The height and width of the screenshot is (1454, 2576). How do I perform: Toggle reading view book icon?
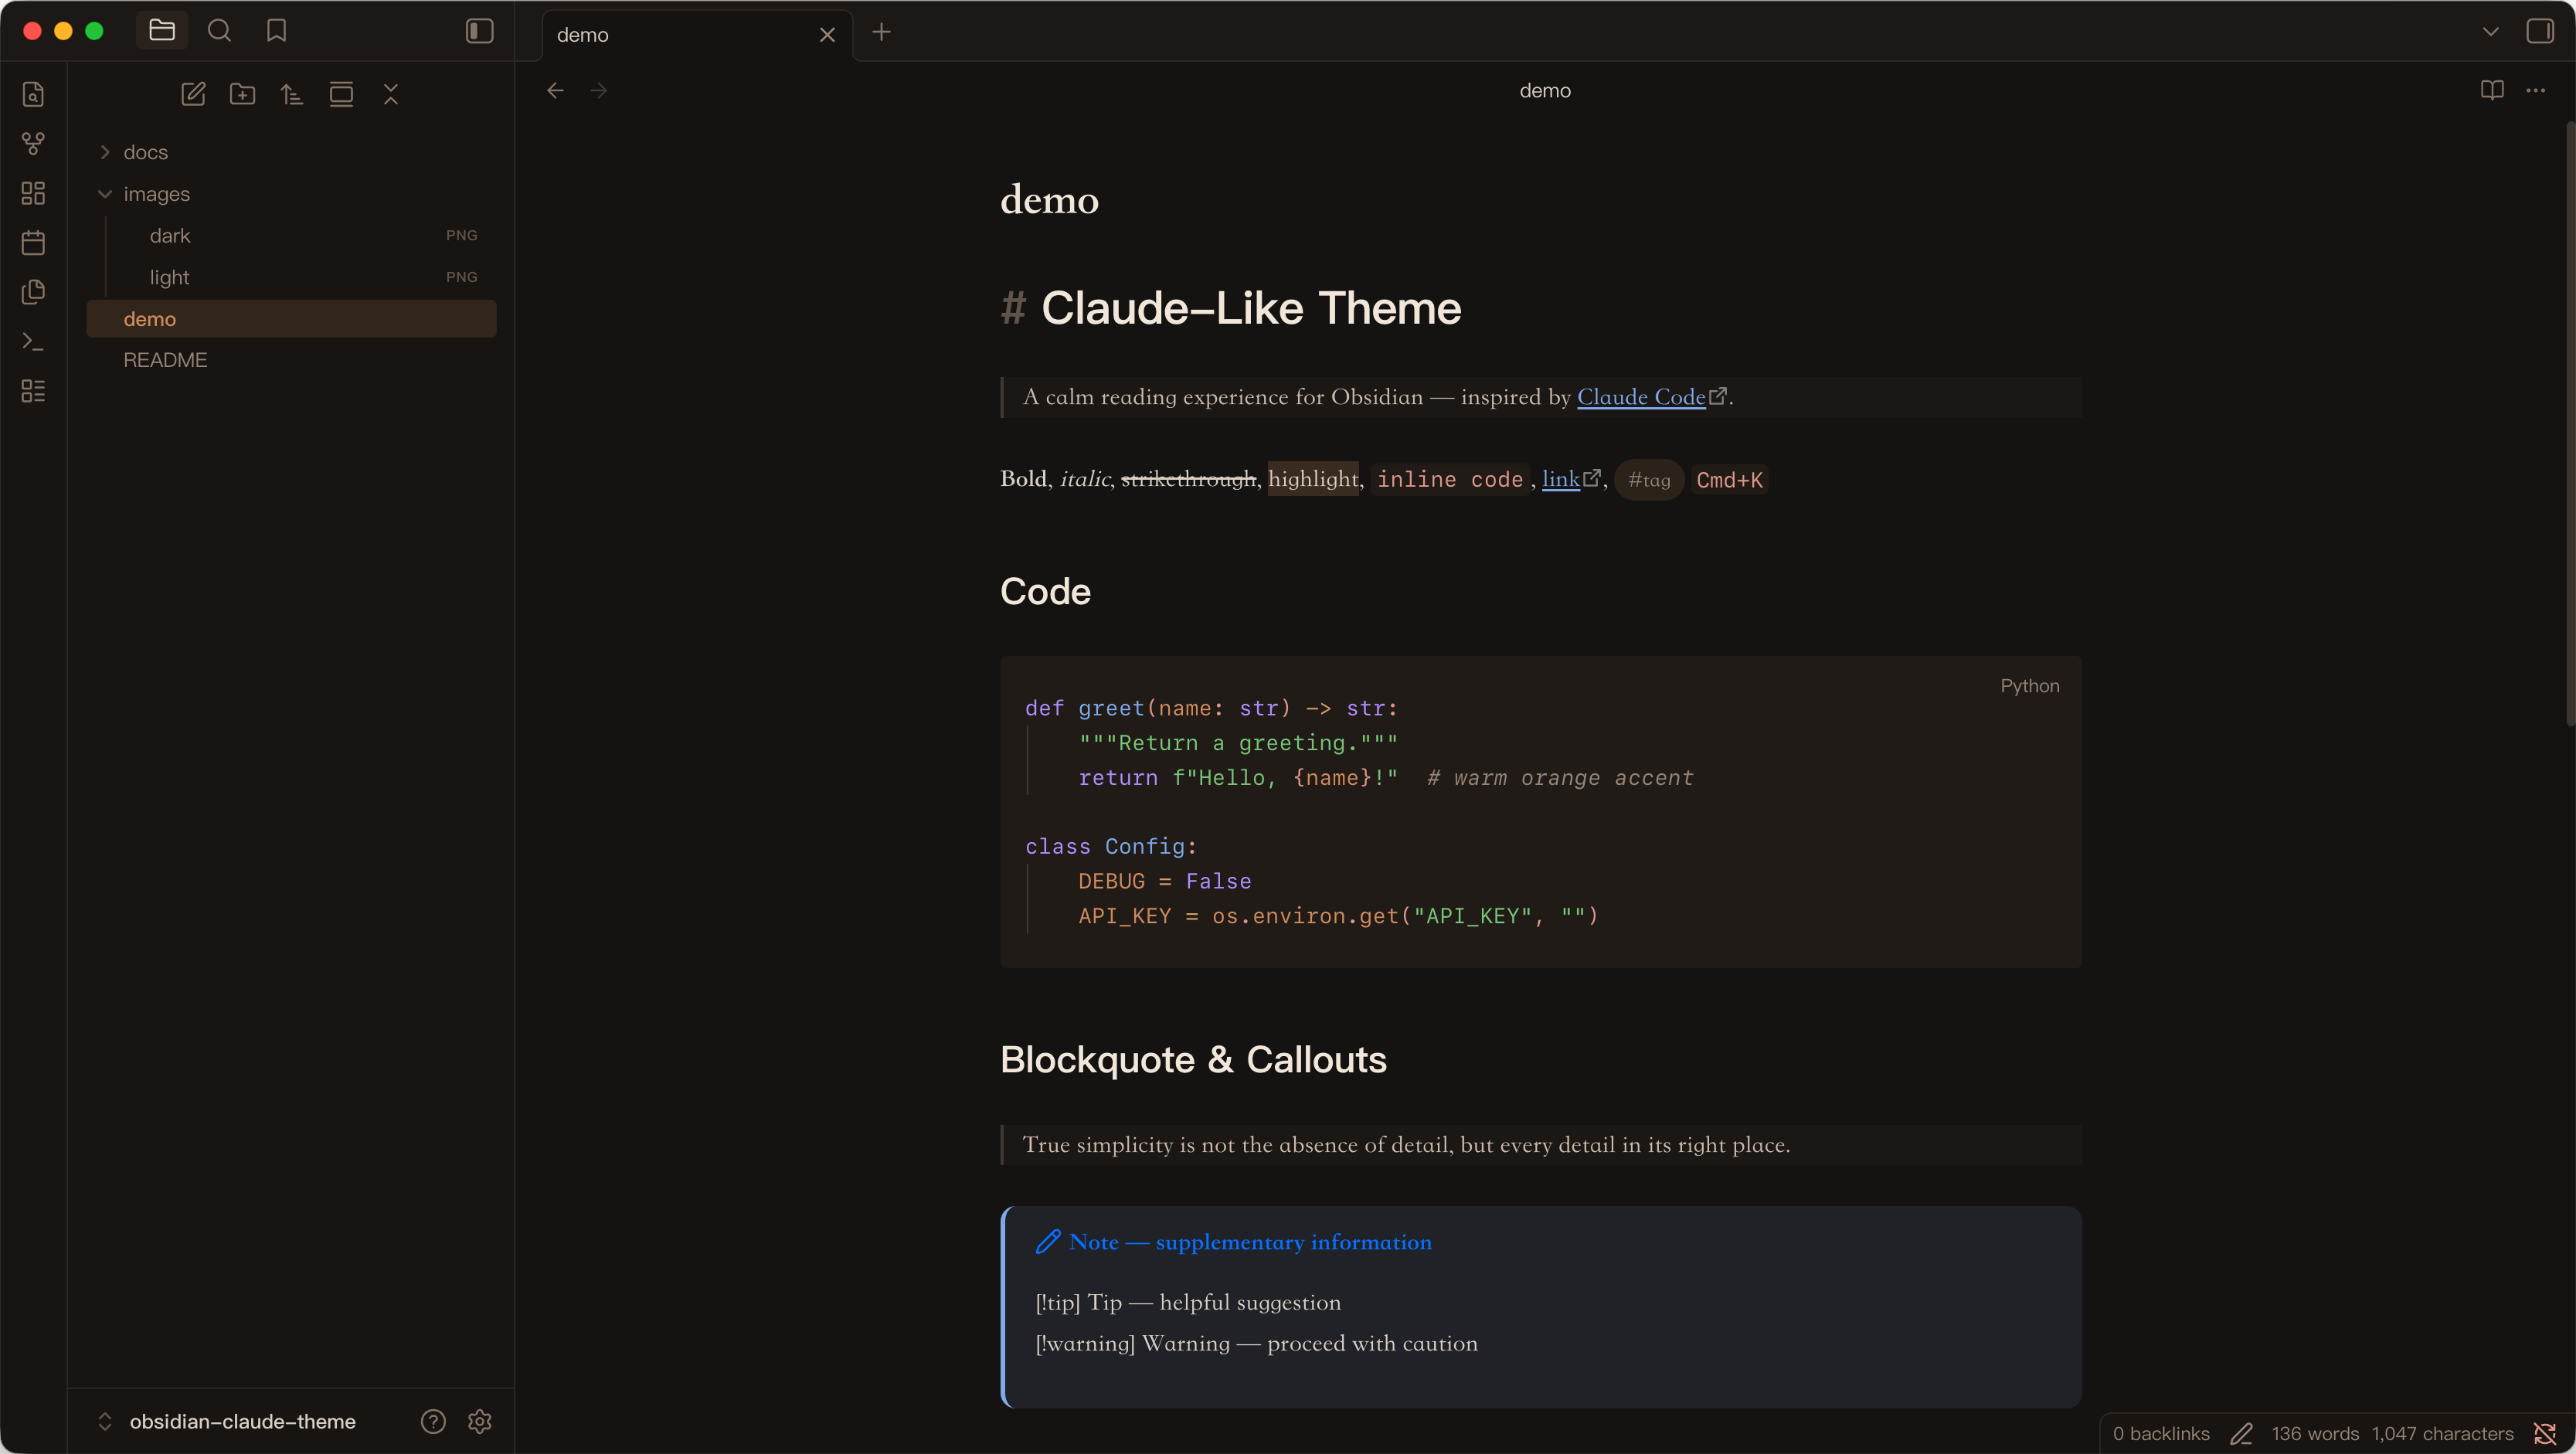tap(2492, 90)
